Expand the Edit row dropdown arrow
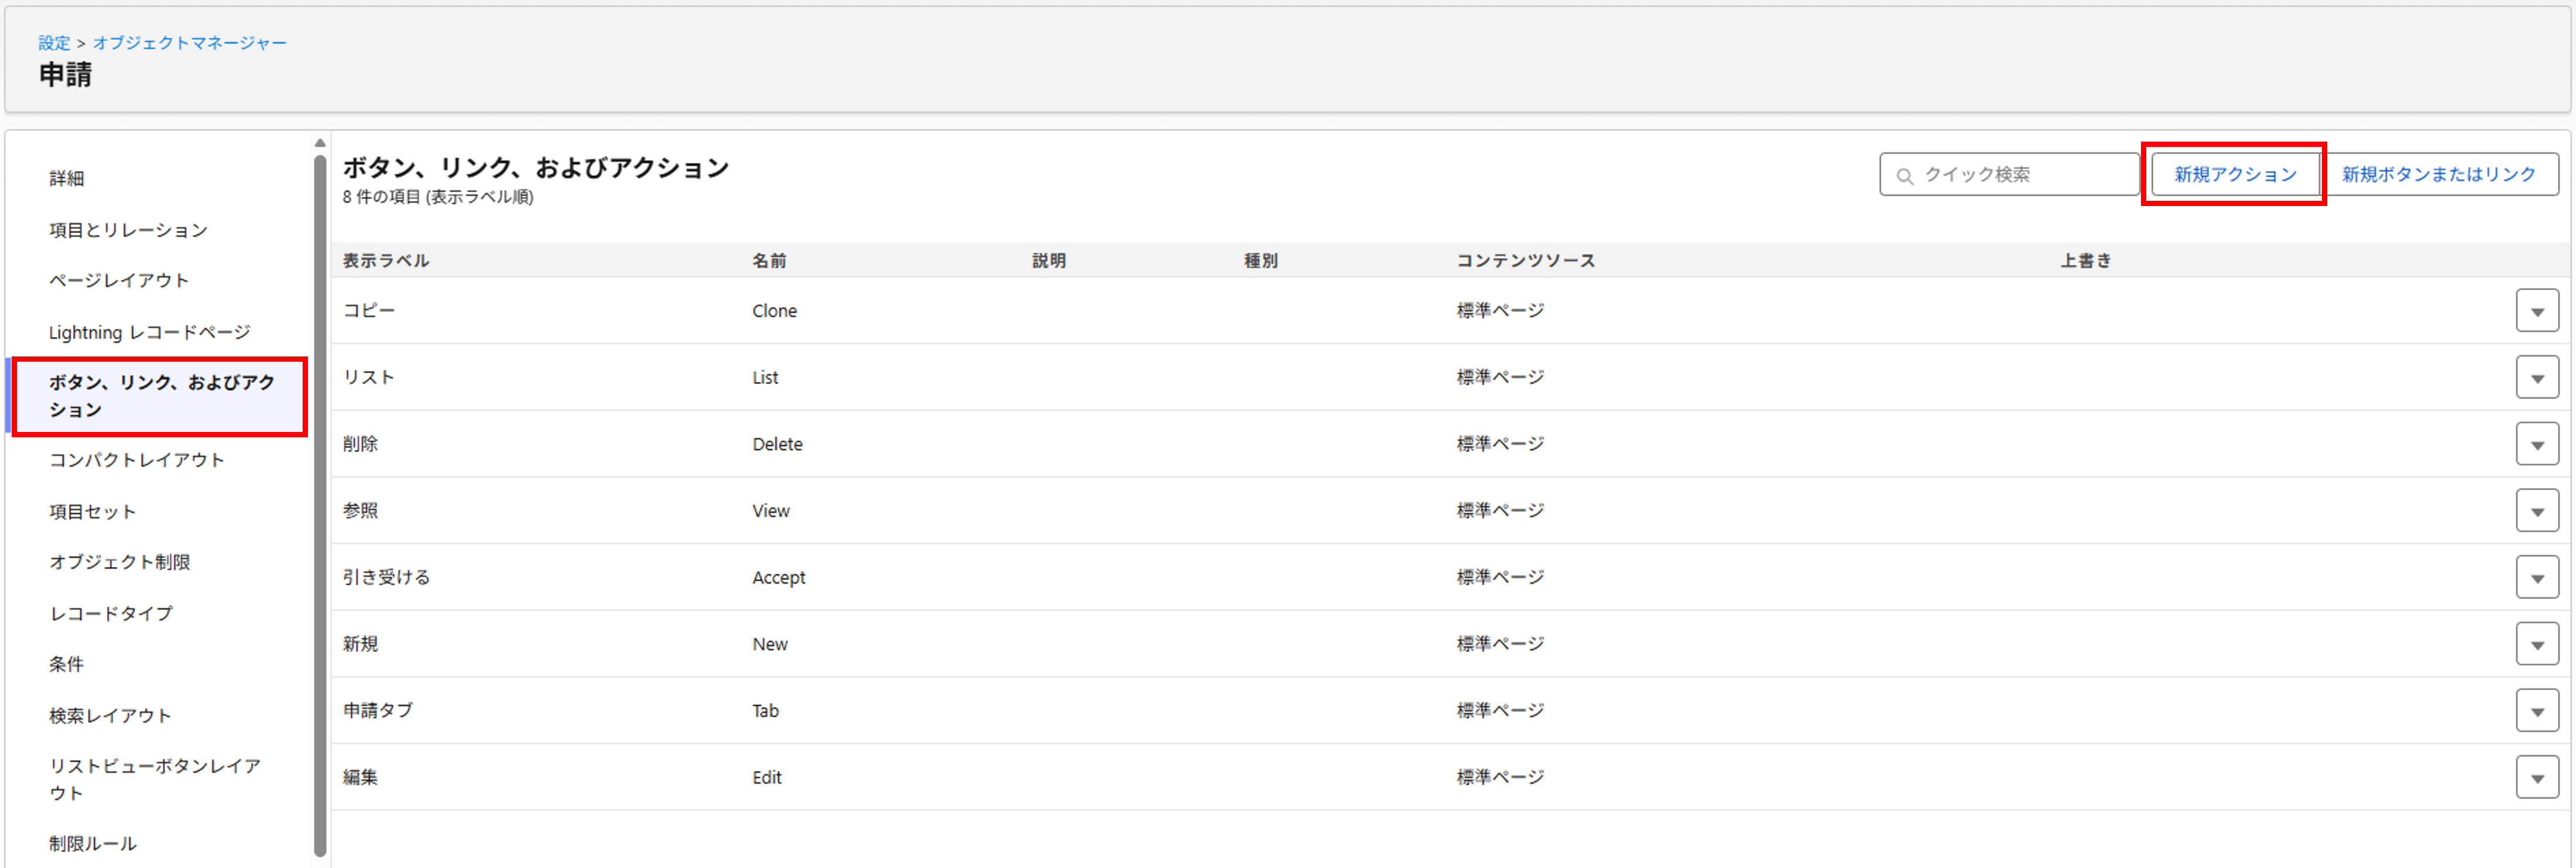Screen dimensions: 2576x868 click(x=2536, y=778)
